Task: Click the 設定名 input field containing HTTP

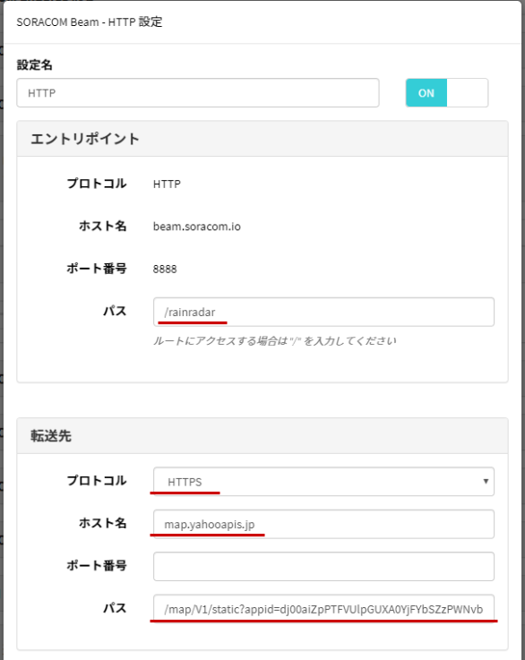Action: 197,92
